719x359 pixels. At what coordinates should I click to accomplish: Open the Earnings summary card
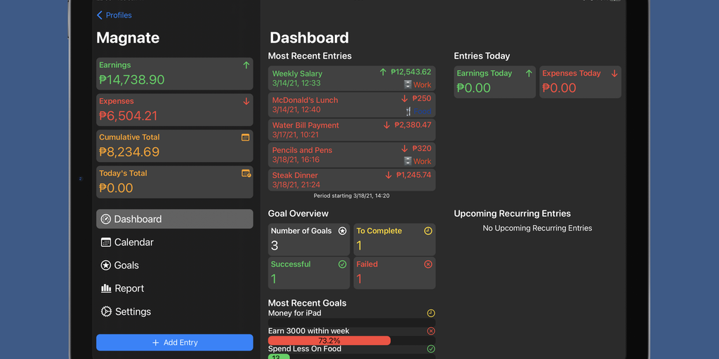tap(174, 74)
